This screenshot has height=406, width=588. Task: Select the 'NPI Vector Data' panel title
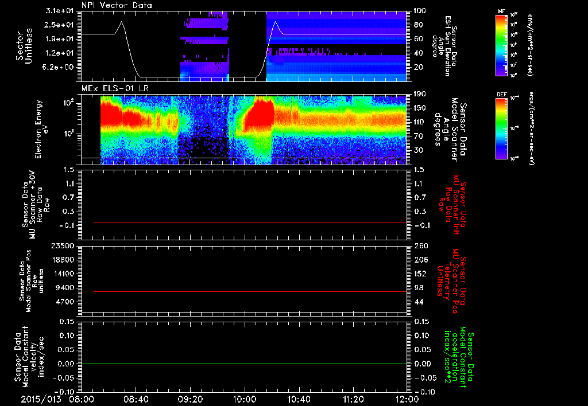pyautogui.click(x=117, y=5)
